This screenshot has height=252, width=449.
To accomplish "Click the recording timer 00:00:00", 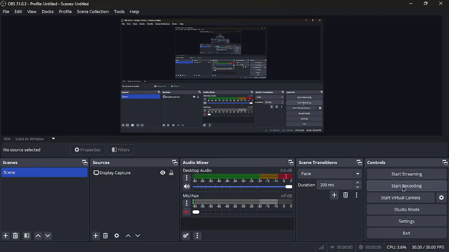I will pos(373,247).
